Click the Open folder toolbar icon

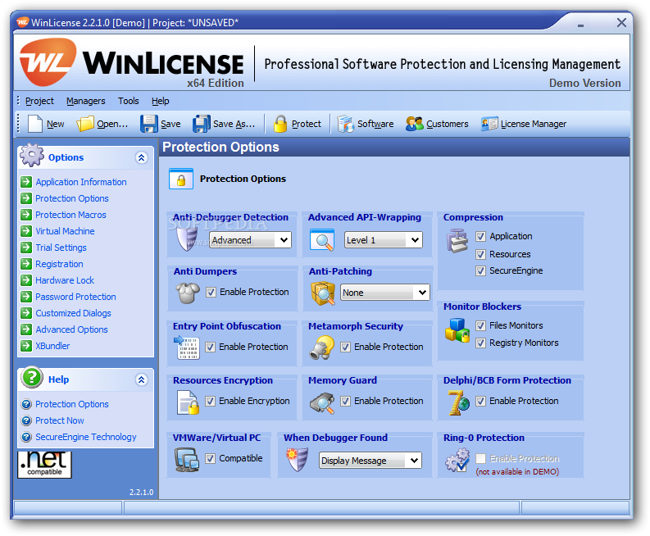(85, 124)
